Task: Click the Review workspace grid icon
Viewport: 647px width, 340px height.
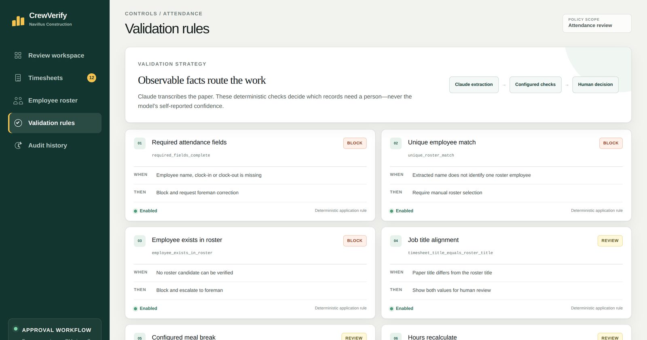Action: [x=18, y=55]
